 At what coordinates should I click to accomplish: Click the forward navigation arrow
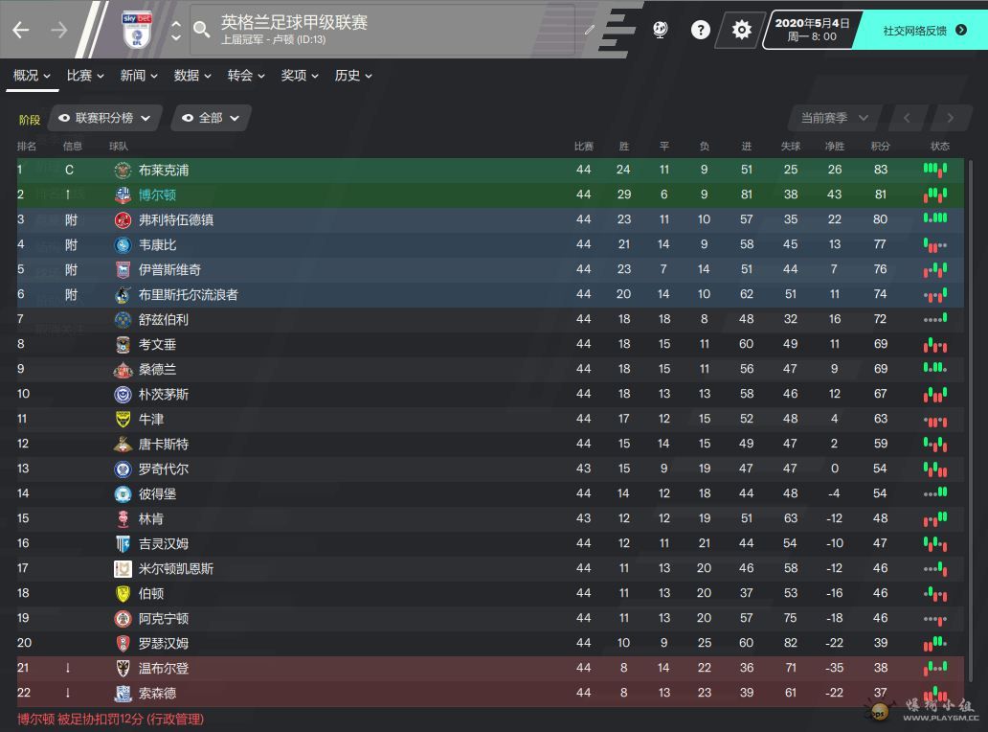[59, 30]
